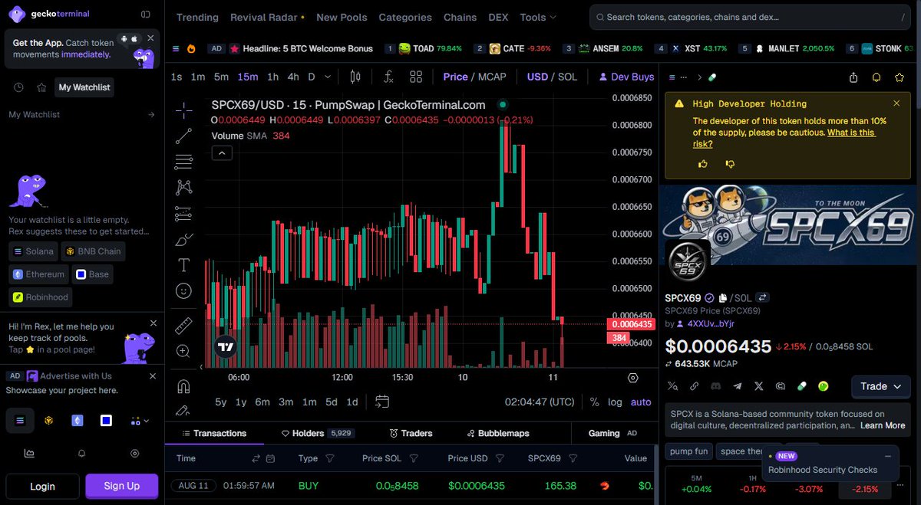
Task: Swap the SPCX69/SOL pair direction
Action: (763, 297)
